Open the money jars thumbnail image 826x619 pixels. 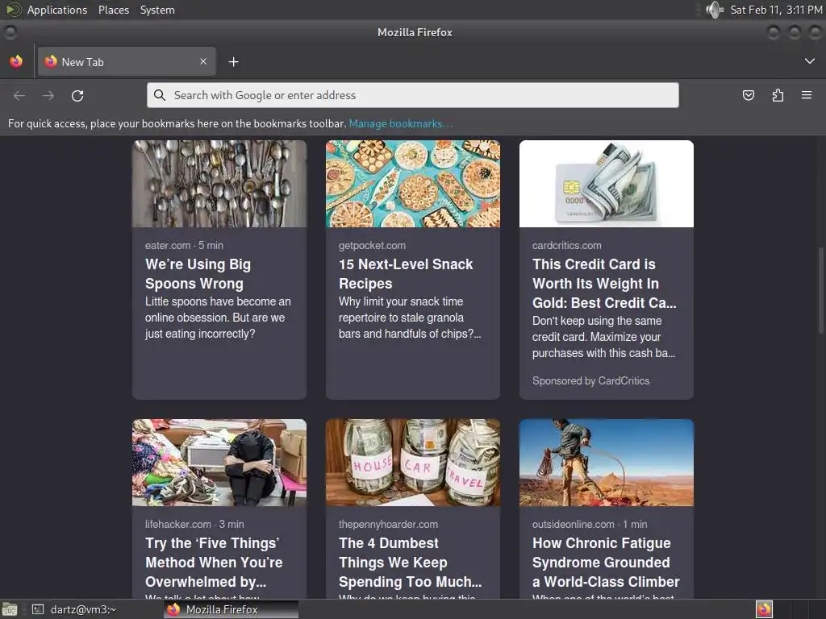(412, 463)
